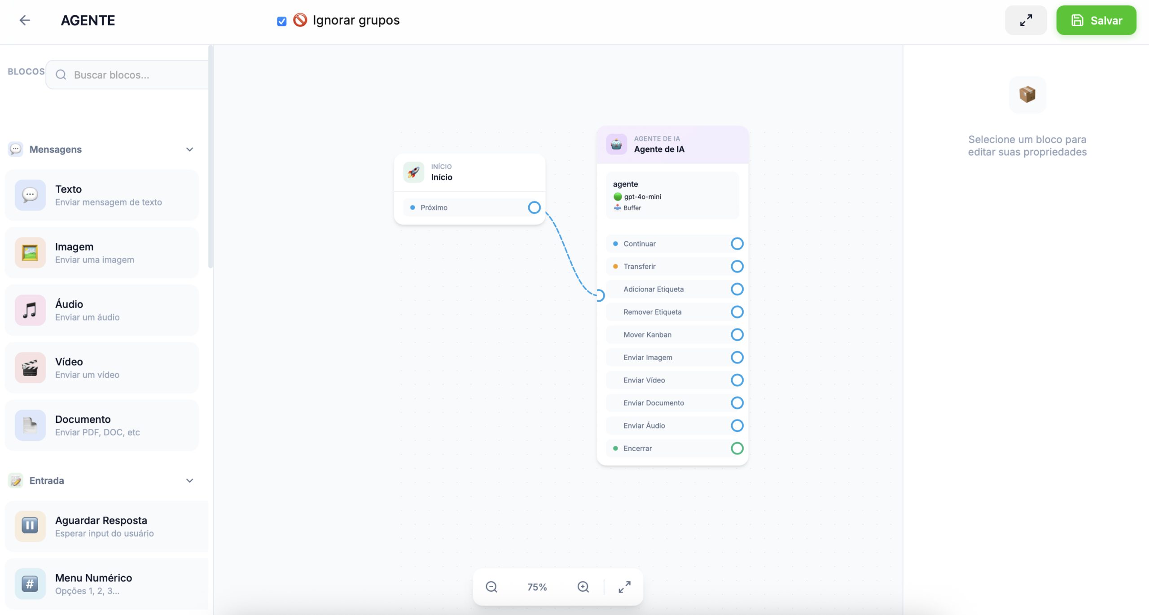
Task: Click the Transferir row label
Action: tap(640, 267)
